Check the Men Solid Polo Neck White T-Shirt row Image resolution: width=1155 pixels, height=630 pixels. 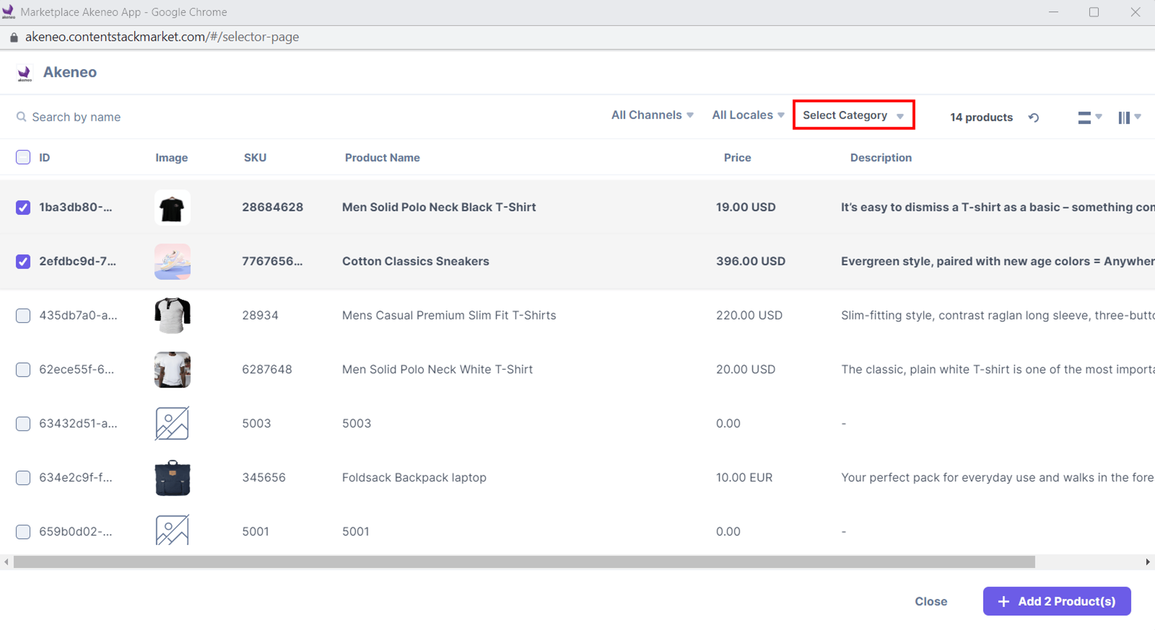tap(23, 370)
